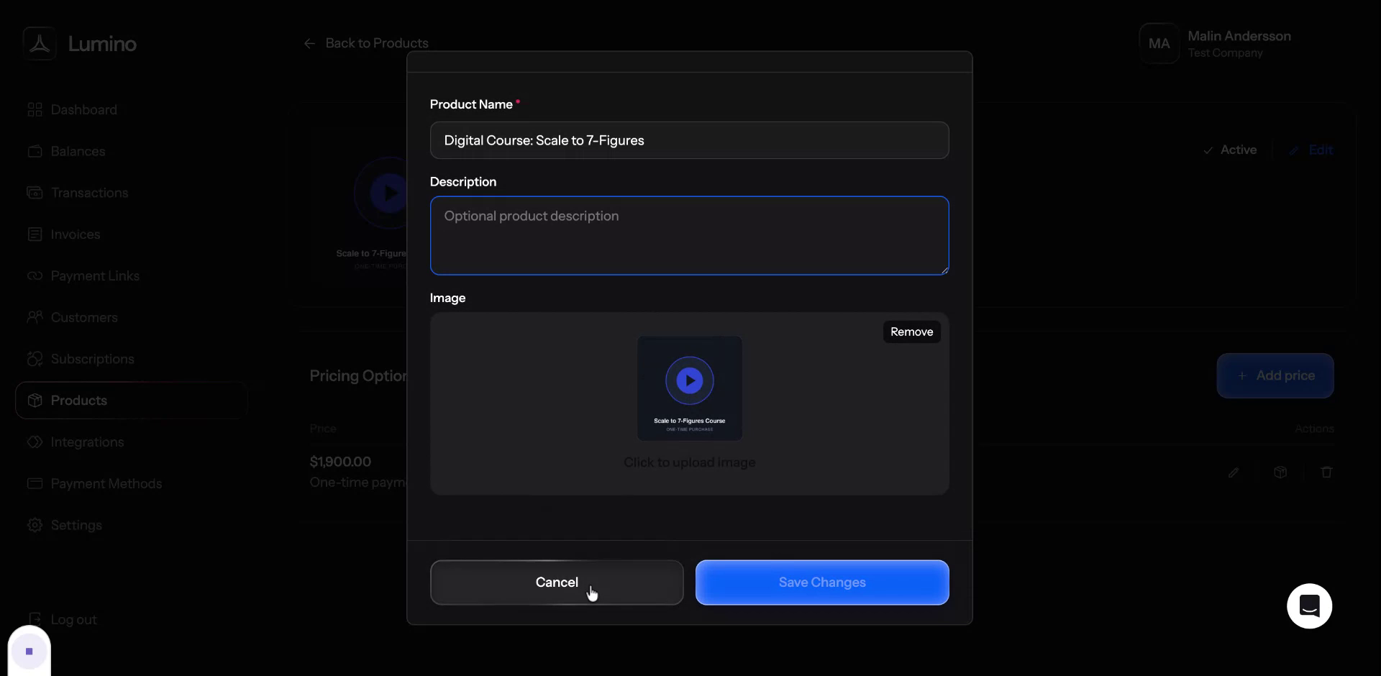Open Dashboard in the sidebar

tap(83, 110)
